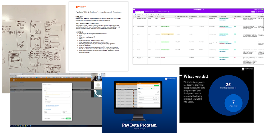Click the WorkMarket logo on the research document

tap(81, 7)
